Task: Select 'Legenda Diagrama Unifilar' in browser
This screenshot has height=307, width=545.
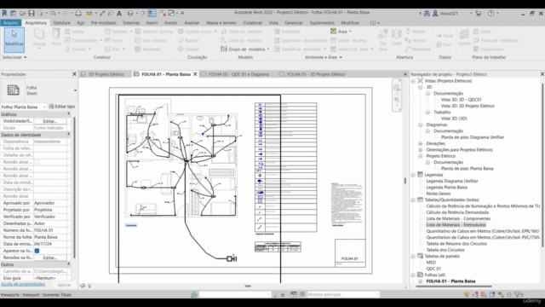Action: coord(452,181)
